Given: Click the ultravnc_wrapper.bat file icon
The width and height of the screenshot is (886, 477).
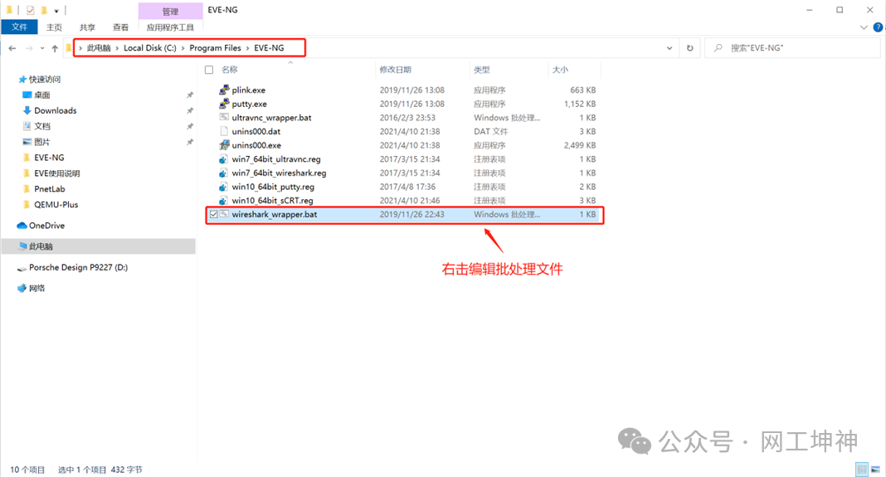Looking at the screenshot, I should point(224,118).
